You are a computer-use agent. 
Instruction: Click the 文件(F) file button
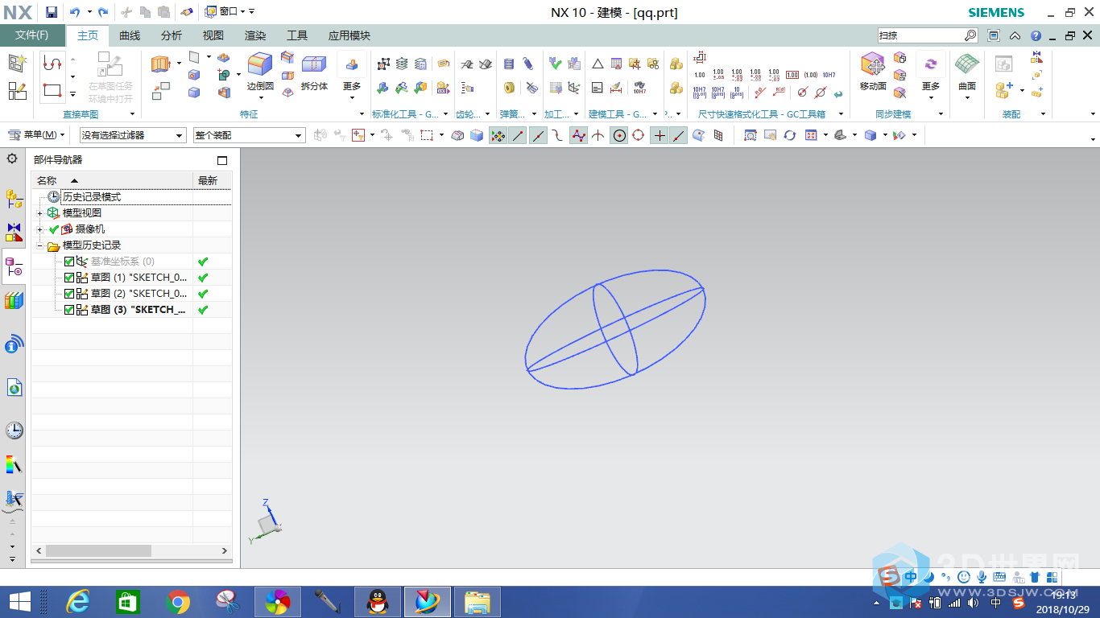coord(32,35)
